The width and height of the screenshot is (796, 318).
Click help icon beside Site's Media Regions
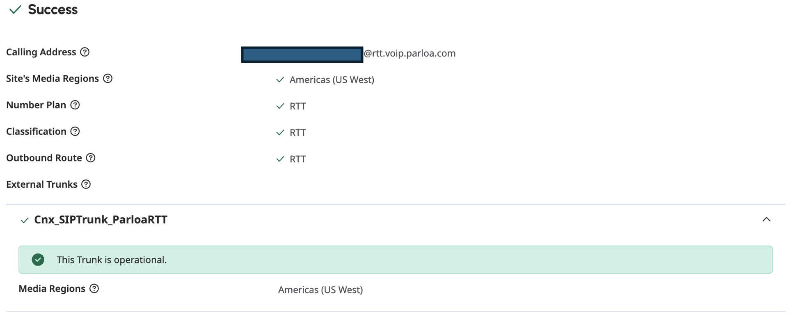108,78
